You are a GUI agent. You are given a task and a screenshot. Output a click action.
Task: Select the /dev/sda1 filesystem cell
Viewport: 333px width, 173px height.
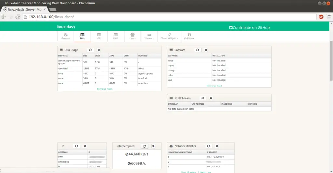70,69
